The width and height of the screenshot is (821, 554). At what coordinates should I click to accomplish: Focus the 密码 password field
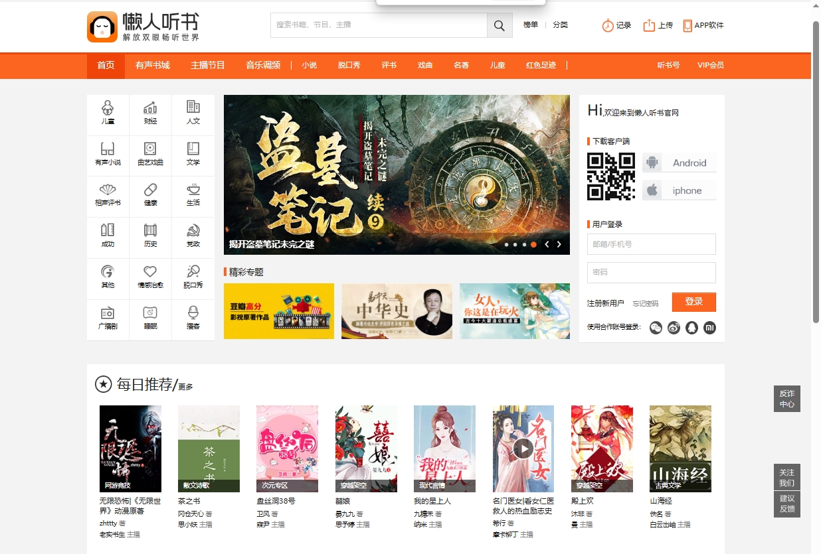coord(652,273)
